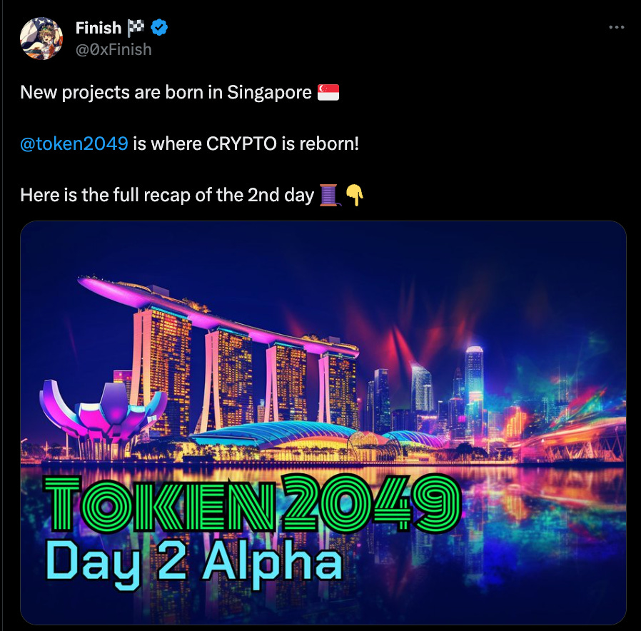
Task: Open the @0xFinish handle link
Action: click(x=113, y=49)
